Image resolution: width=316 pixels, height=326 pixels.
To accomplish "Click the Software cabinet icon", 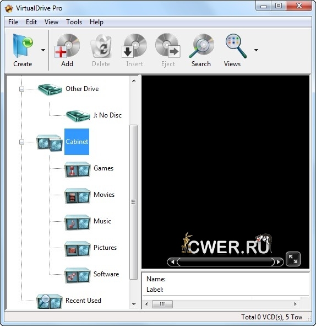I will coord(78,275).
